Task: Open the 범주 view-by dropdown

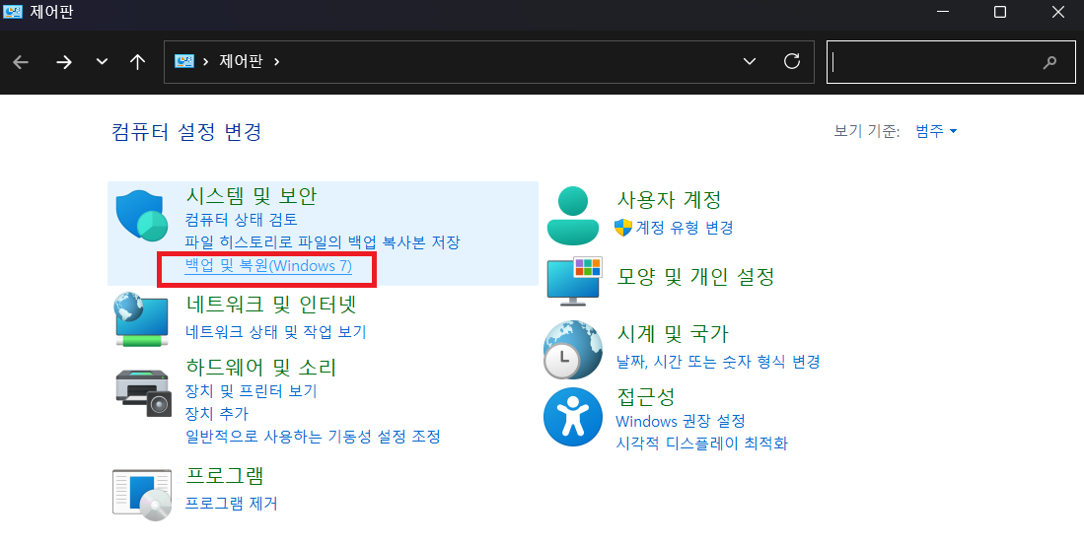Action: 936,131
